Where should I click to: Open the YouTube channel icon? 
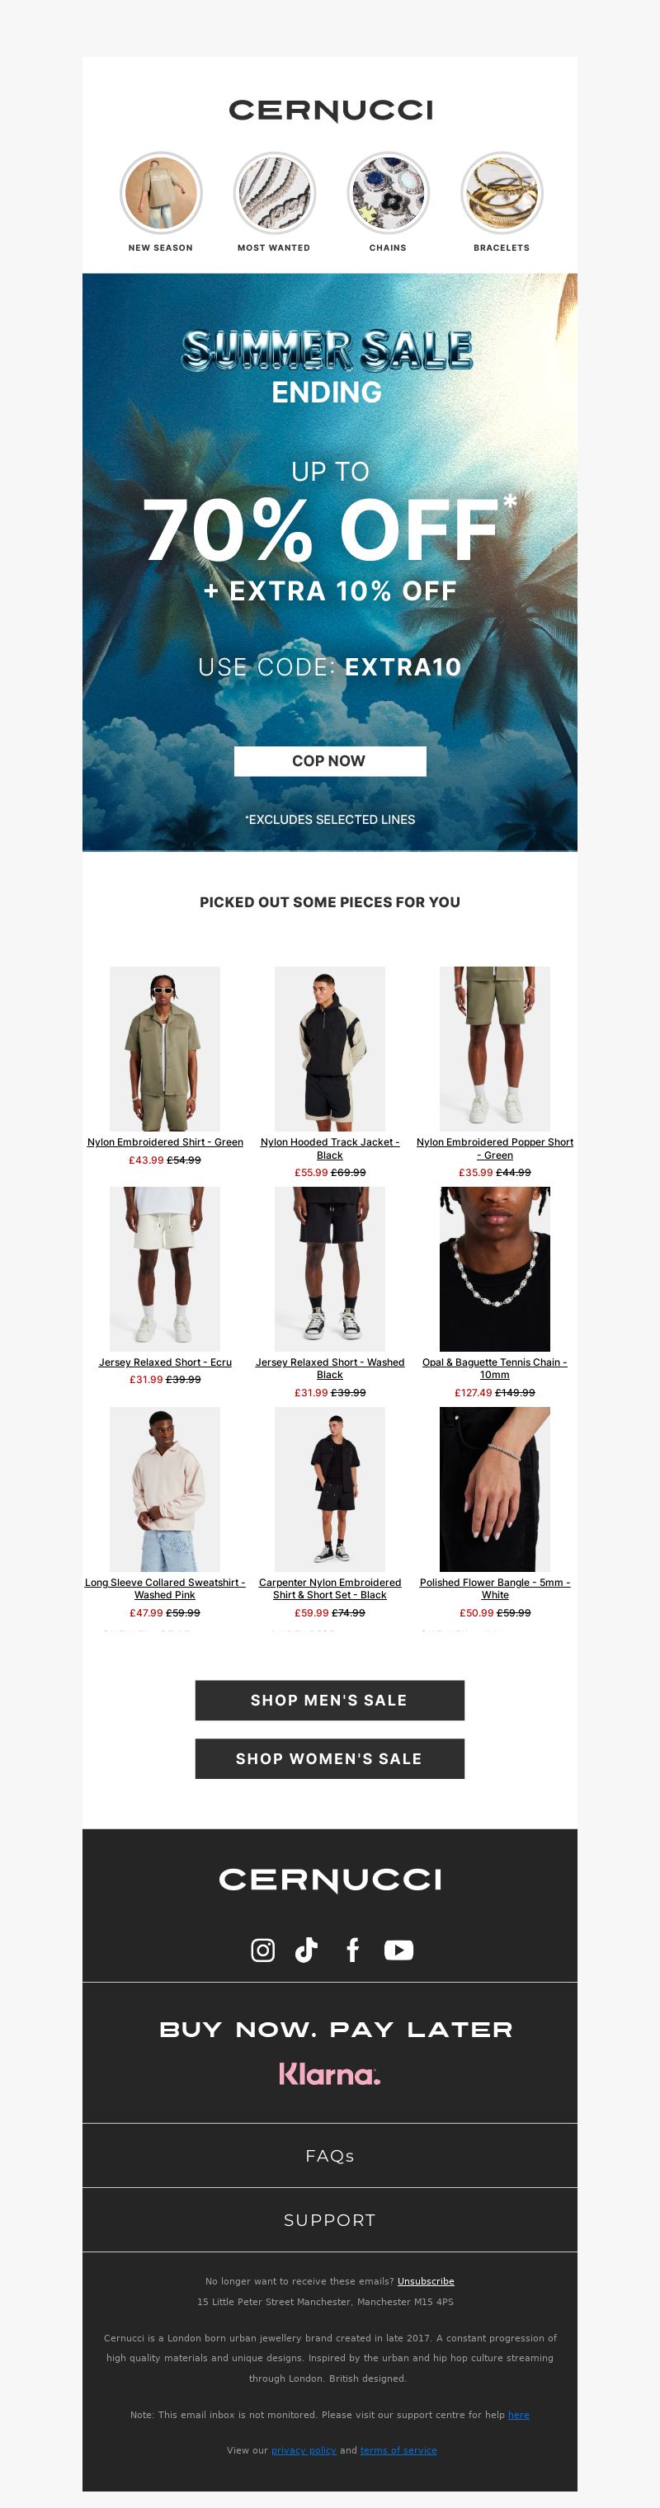point(398,1949)
